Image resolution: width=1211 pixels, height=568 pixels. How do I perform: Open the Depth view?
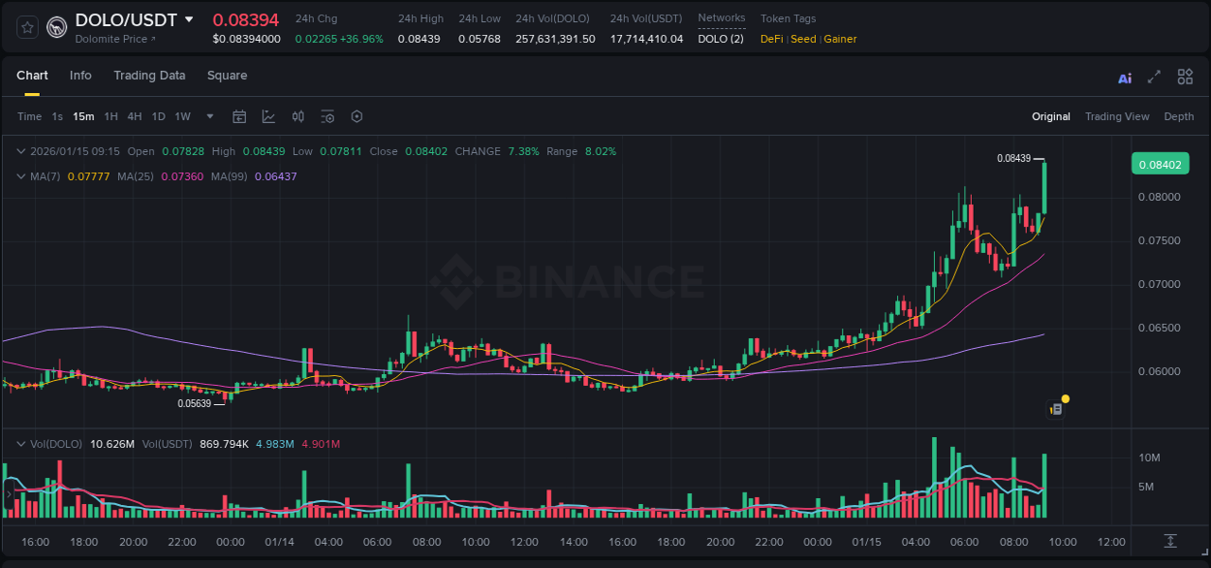coord(1179,116)
